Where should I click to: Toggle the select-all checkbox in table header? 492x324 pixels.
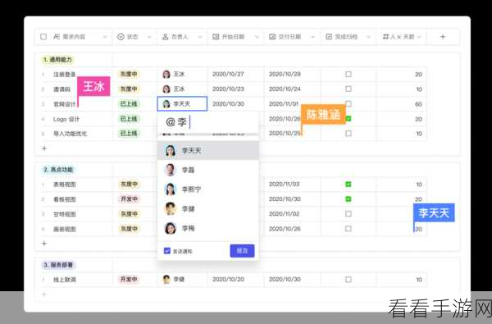pyautogui.click(x=43, y=37)
